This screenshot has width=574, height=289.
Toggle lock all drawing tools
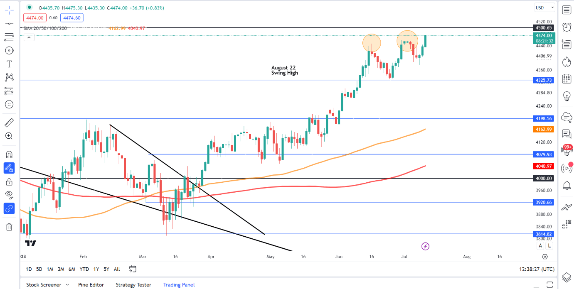tap(9, 181)
